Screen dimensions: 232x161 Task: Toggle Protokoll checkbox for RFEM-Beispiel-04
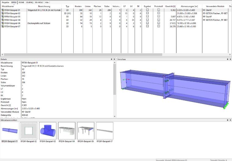159,19
